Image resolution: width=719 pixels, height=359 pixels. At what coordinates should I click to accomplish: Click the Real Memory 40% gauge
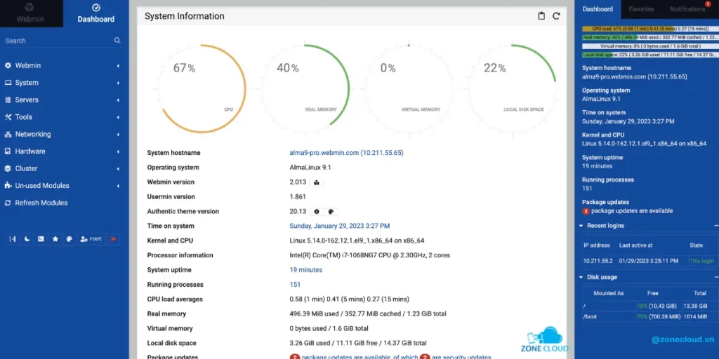click(305, 89)
